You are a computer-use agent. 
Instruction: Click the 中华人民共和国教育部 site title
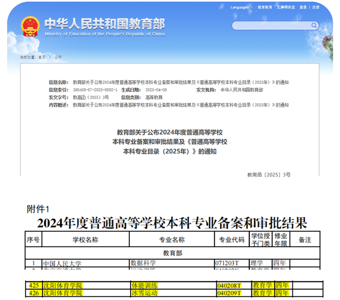point(104,24)
